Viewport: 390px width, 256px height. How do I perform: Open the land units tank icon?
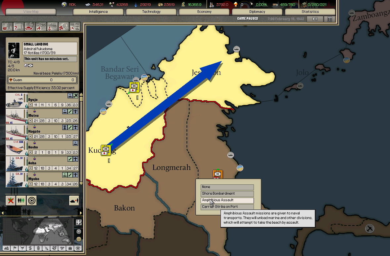[30, 26]
